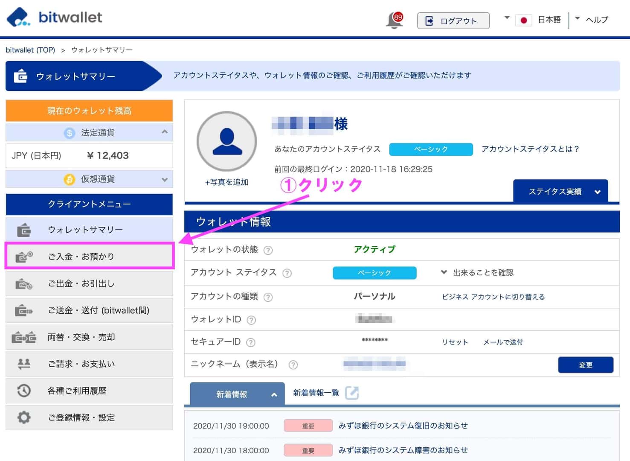Click ベーシック badge next to あなたのアカウントステイタス
Image resolution: width=630 pixels, height=461 pixels.
[x=431, y=149]
